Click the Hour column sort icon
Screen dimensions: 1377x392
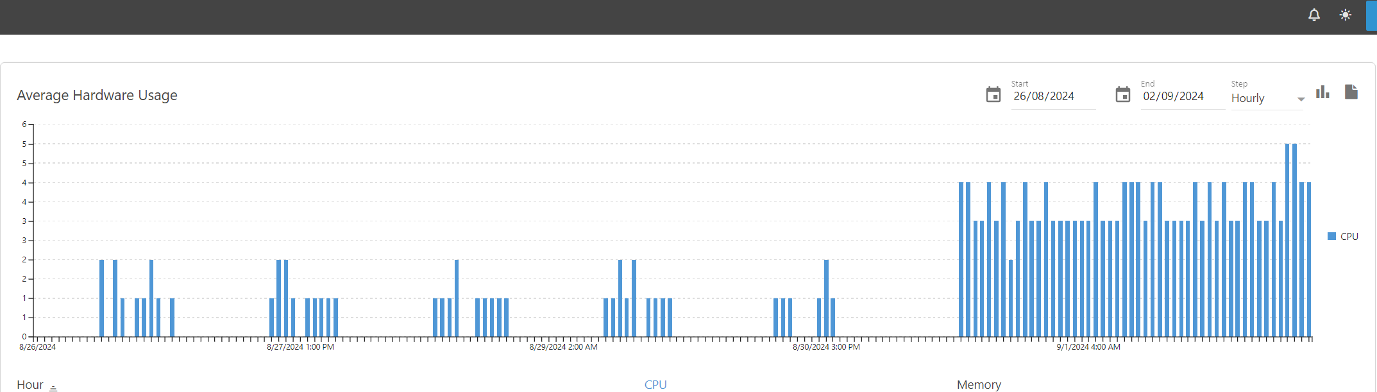[53, 387]
